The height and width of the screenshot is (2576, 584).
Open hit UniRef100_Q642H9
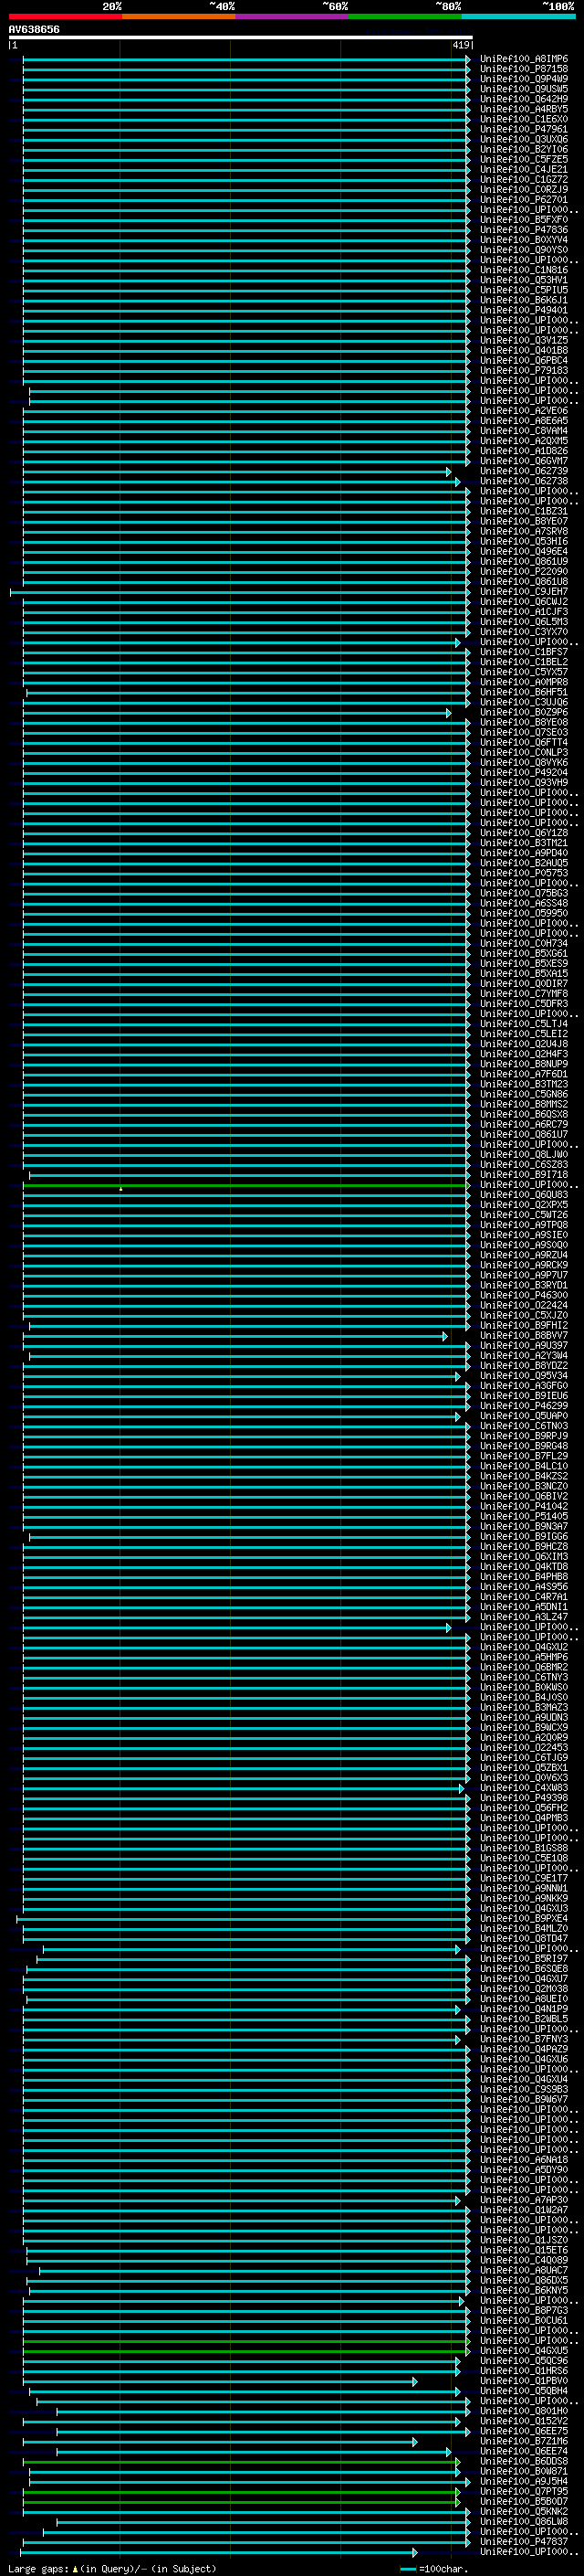(x=524, y=99)
